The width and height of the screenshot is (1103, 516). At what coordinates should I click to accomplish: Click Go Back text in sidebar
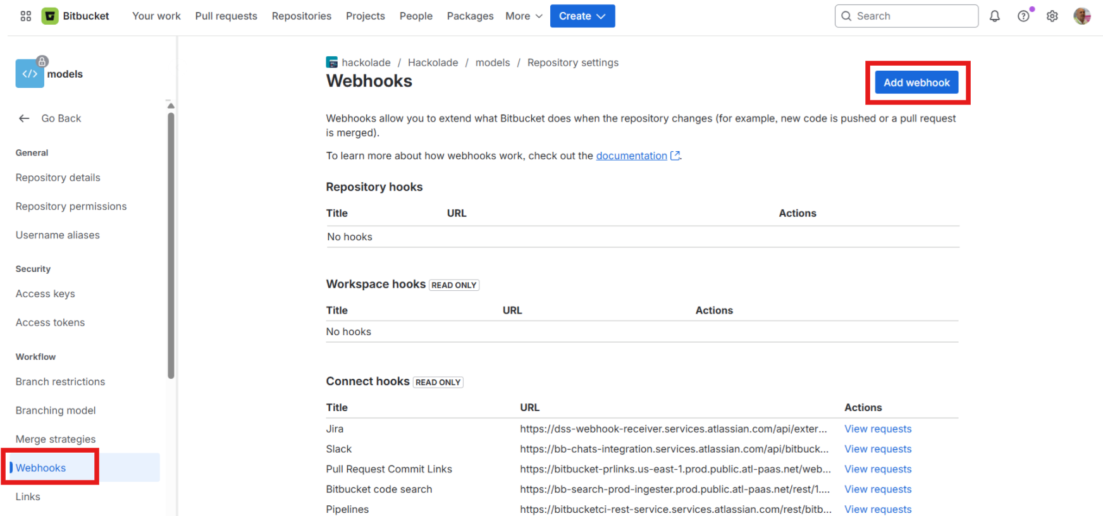tap(61, 118)
